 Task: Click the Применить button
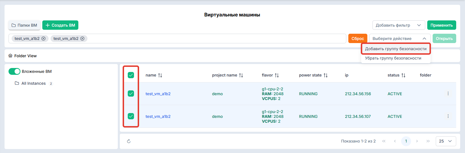tap(441, 25)
